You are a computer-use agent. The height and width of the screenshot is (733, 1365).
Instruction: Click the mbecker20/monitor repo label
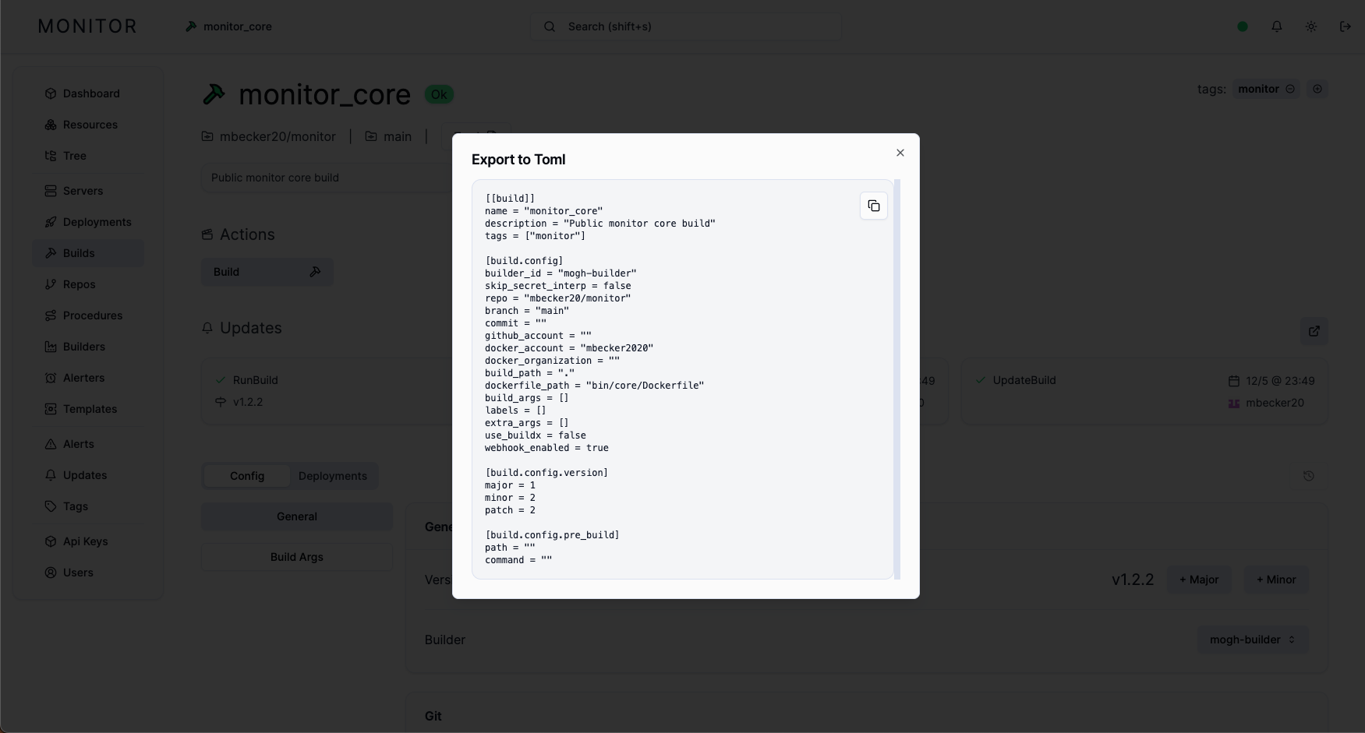click(268, 136)
